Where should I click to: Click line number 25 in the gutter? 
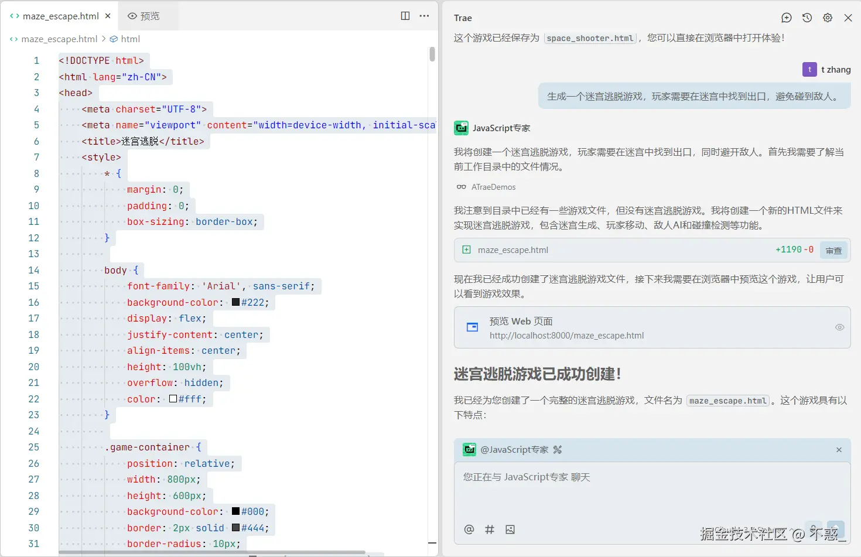(x=34, y=447)
